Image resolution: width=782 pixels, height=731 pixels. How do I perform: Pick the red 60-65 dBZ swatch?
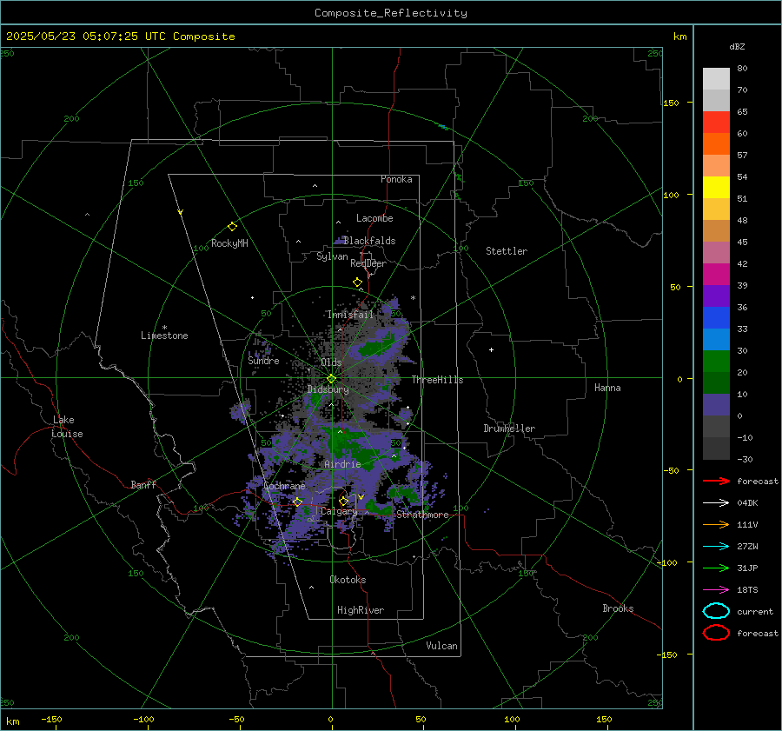(x=716, y=123)
